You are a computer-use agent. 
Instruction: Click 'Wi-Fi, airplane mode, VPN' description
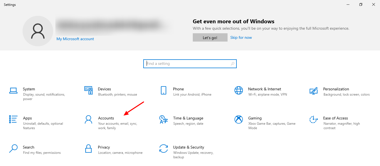pos(268,95)
